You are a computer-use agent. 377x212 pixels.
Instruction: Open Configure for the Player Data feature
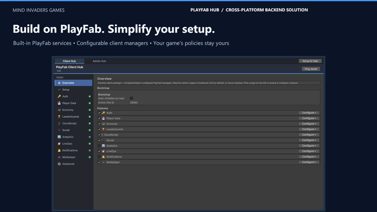coord(309,118)
